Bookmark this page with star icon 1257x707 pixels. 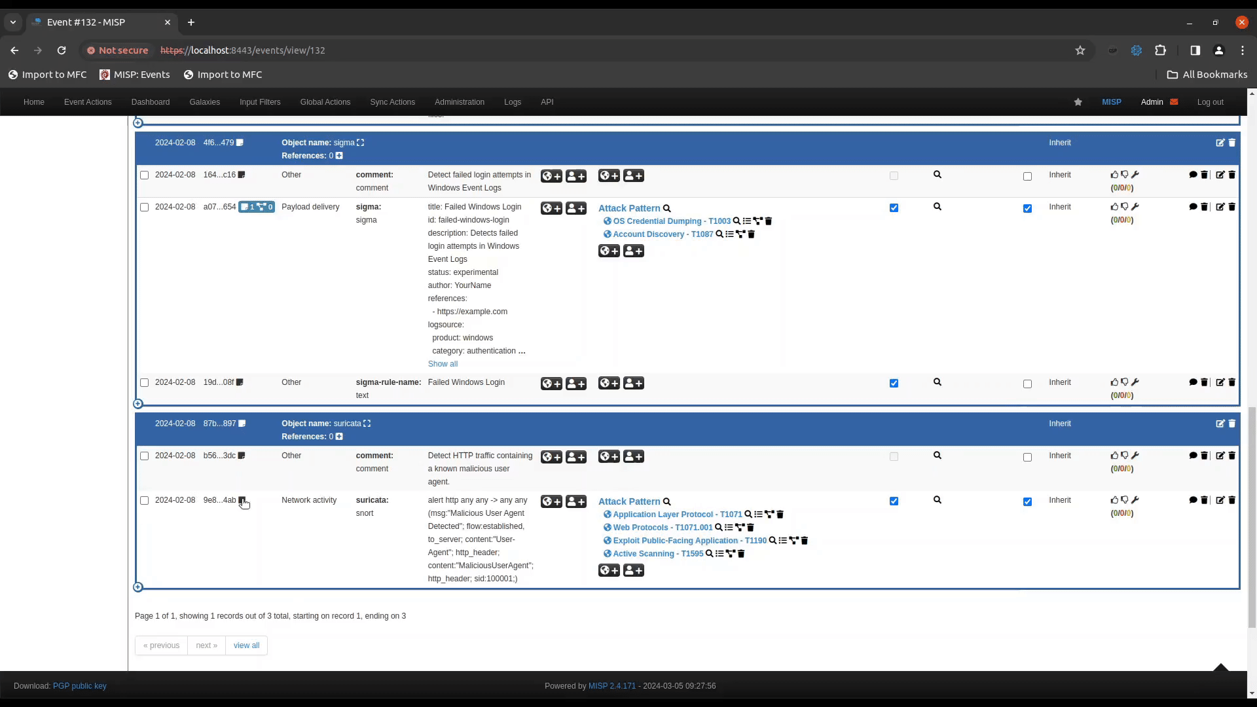[x=1080, y=50]
